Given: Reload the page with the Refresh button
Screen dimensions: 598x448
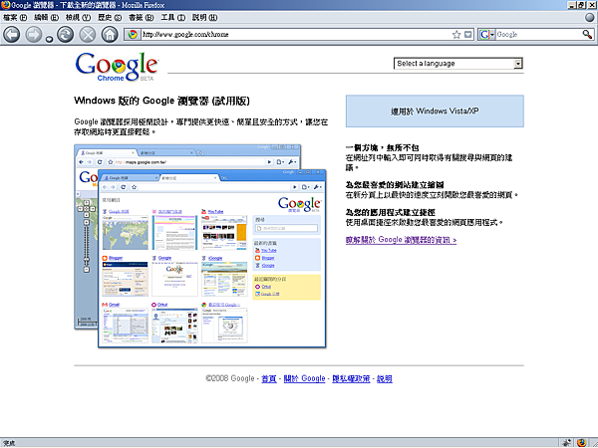Looking at the screenshot, I should pos(65,35).
